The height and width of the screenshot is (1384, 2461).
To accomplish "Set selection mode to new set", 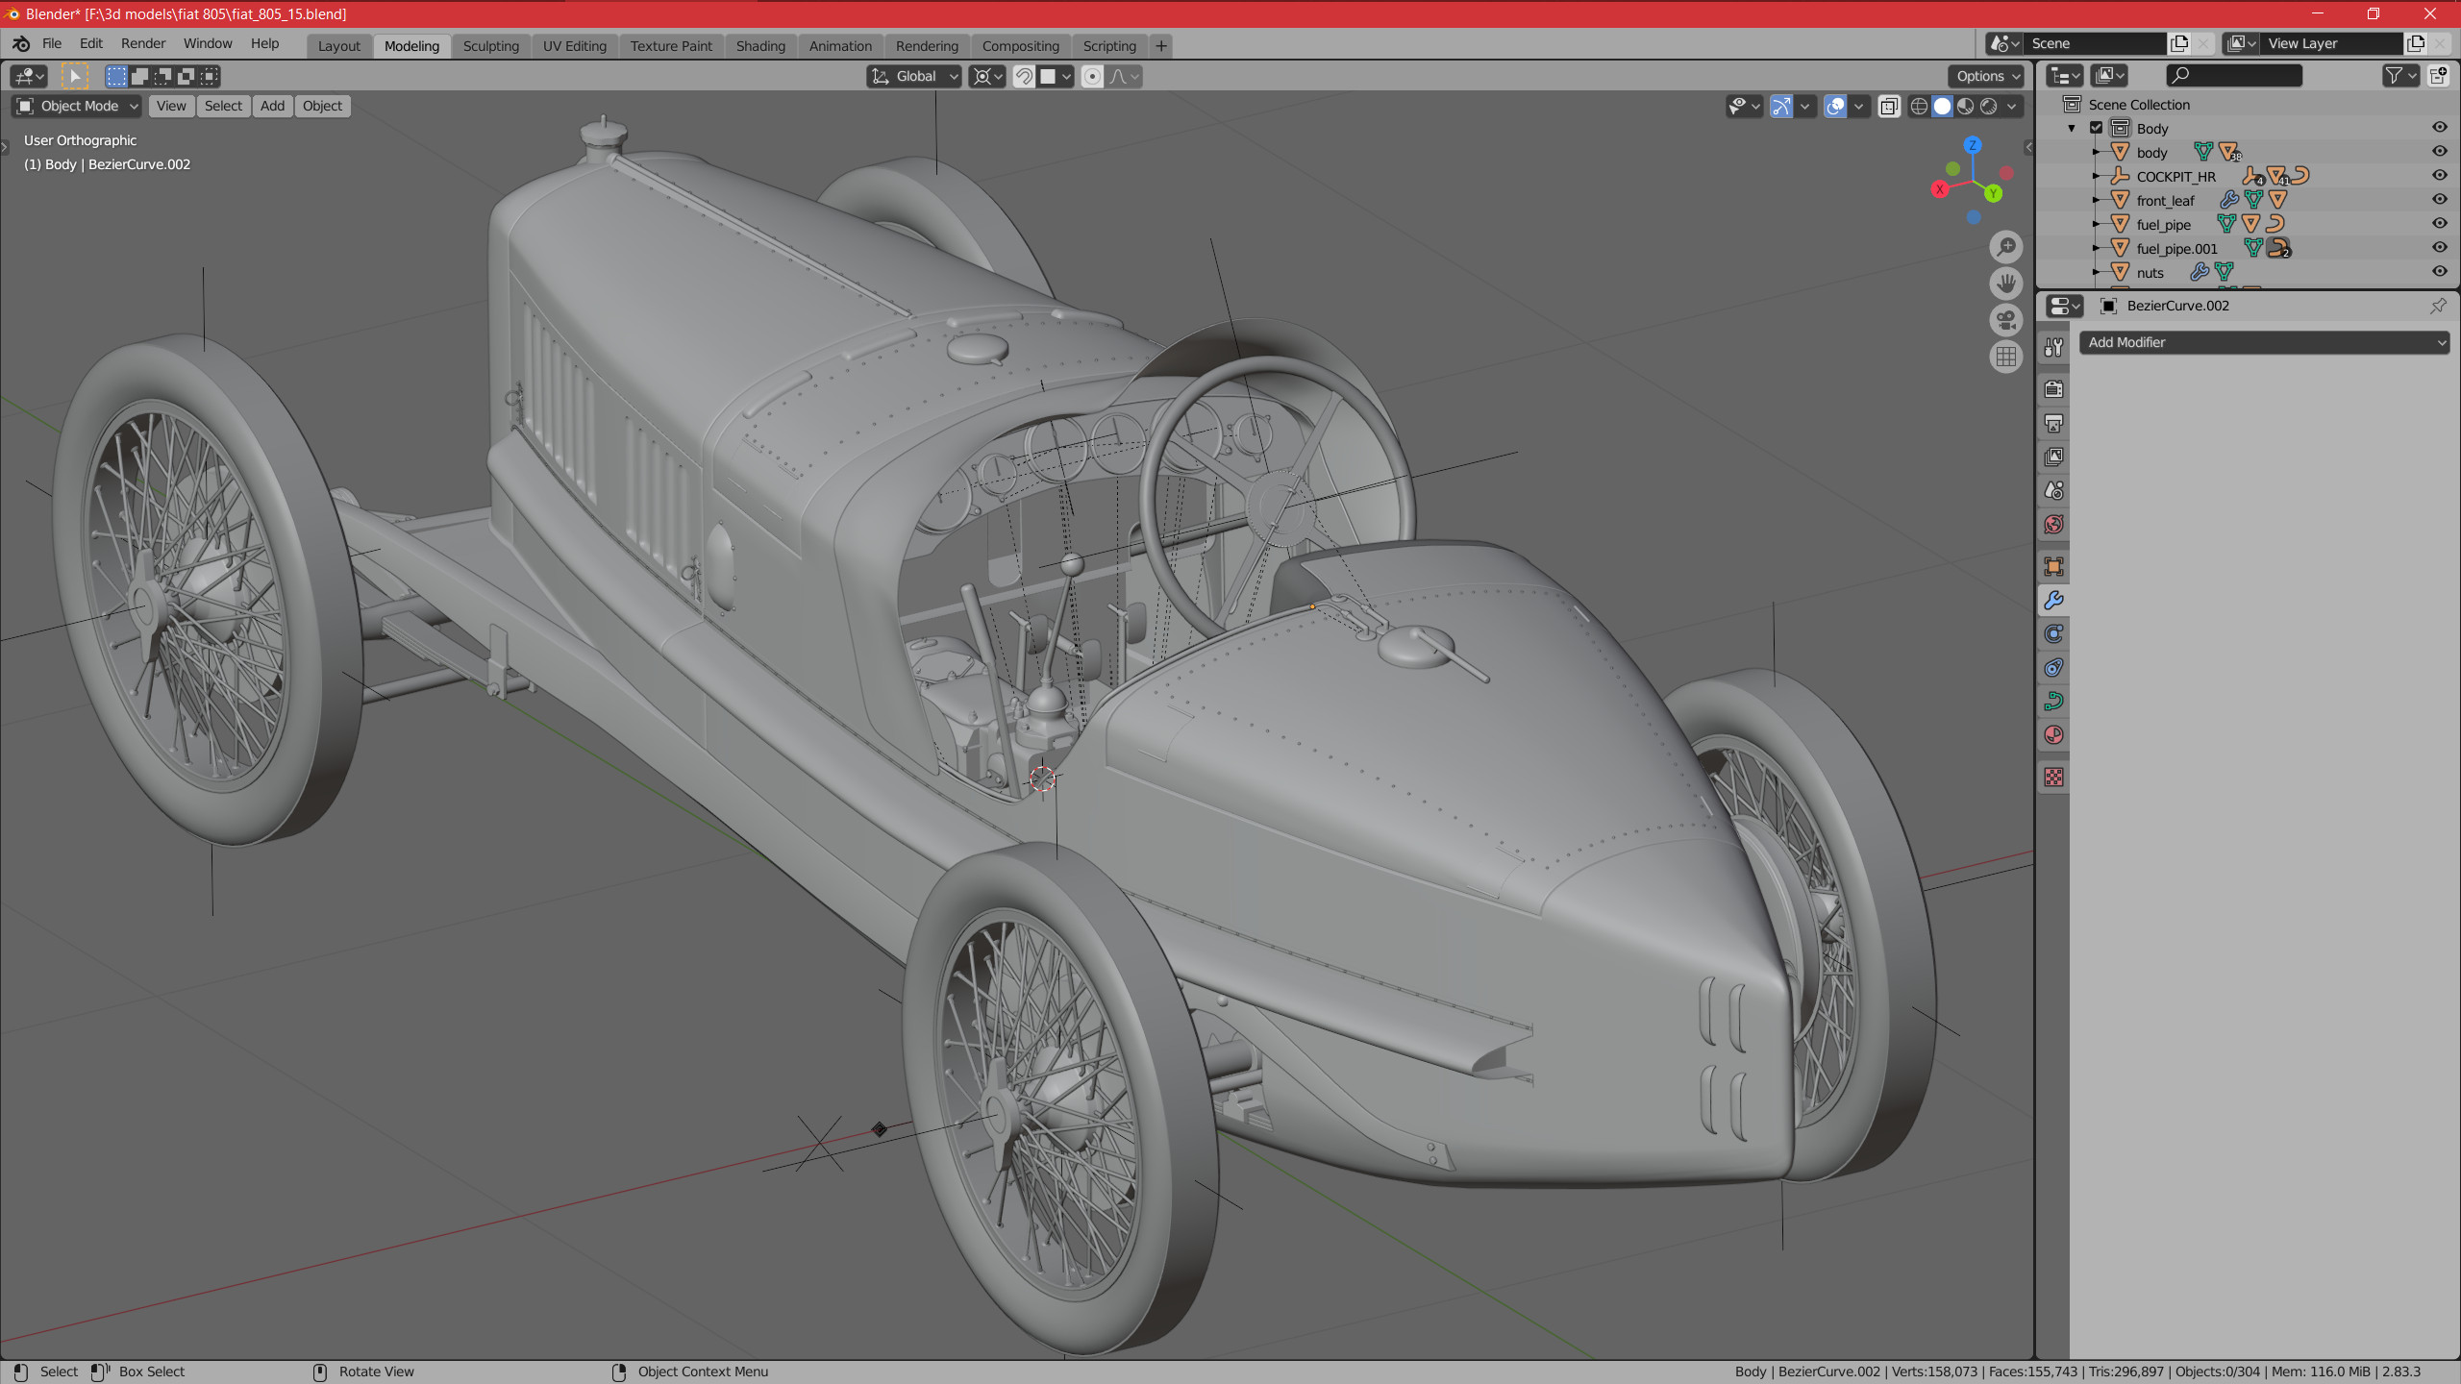I will (x=116, y=76).
